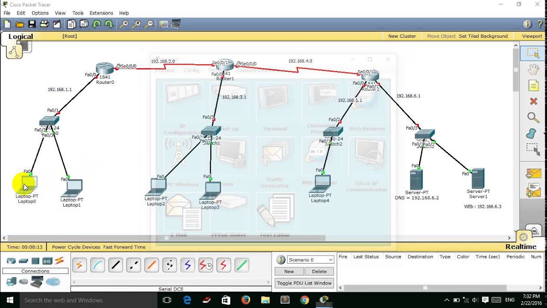Activate the red X Delete tool
This screenshot has height=308, width=547.
click(x=533, y=101)
